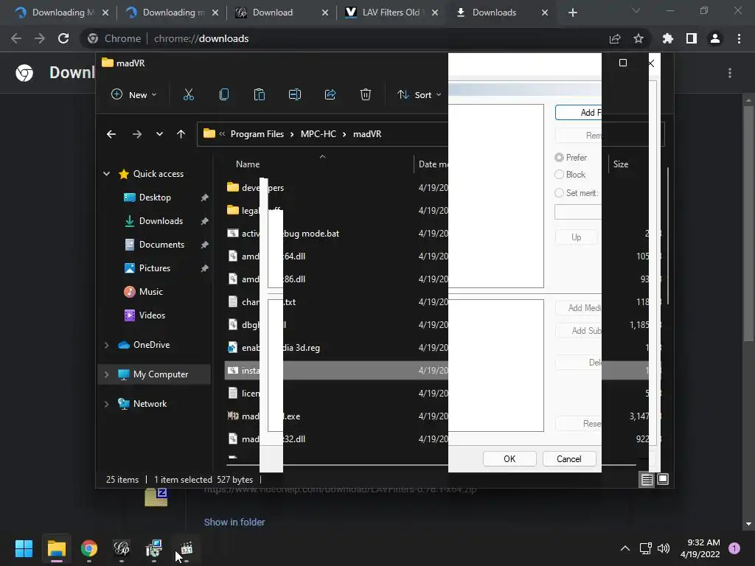
Task: Open a new Chrome tab
Action: 572,13
